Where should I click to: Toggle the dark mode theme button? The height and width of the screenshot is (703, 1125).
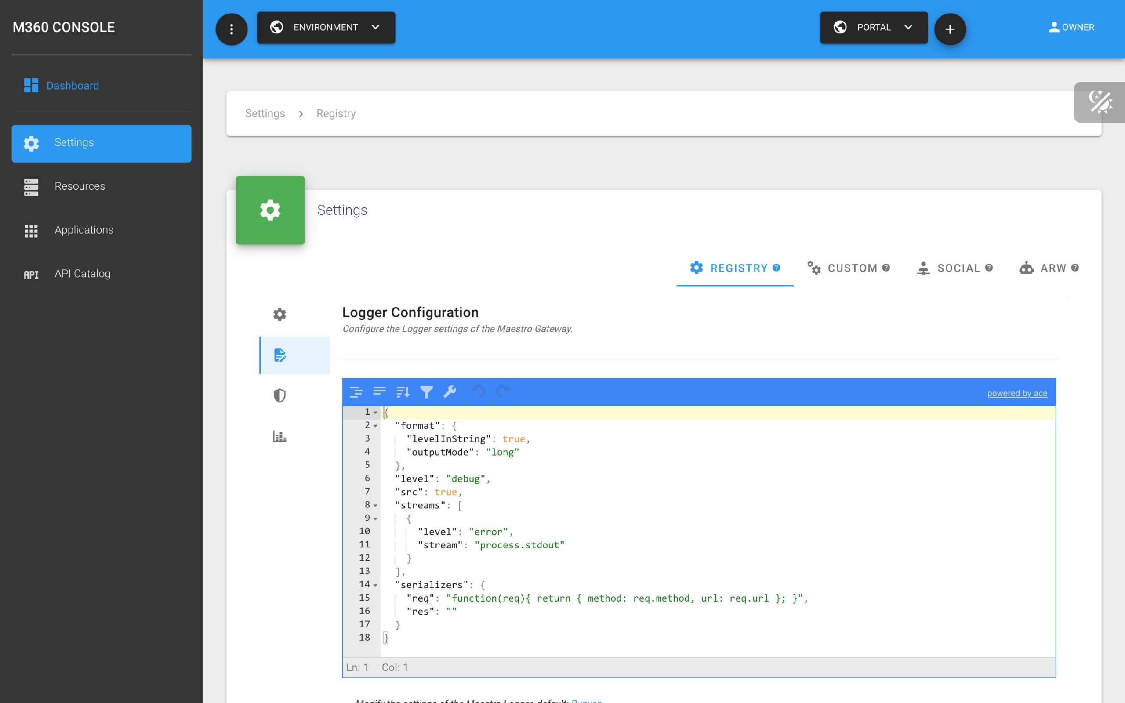(1100, 102)
